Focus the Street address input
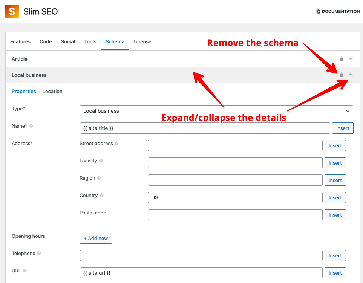363x283 pixels. pyautogui.click(x=235, y=145)
